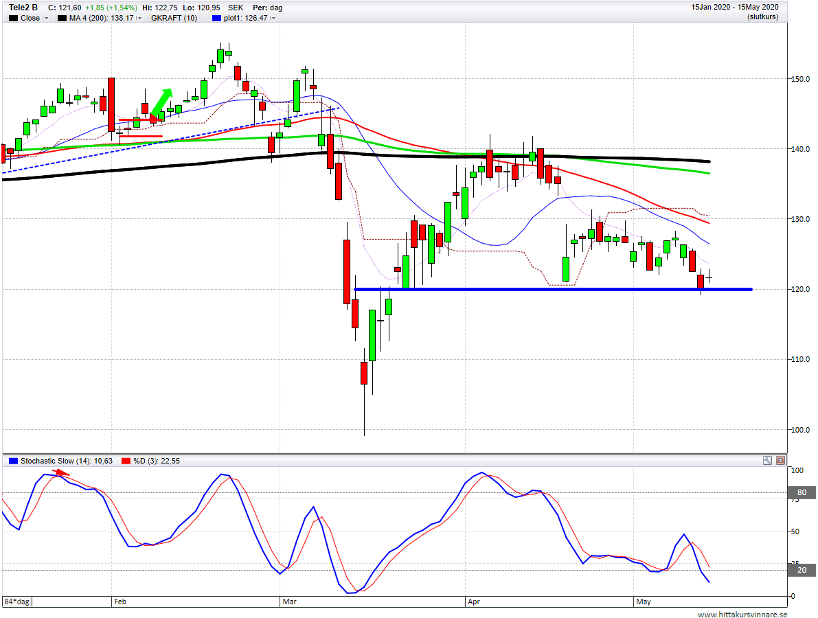Click the Apr label on time axis
This screenshot has height=618, width=818.
[474, 602]
